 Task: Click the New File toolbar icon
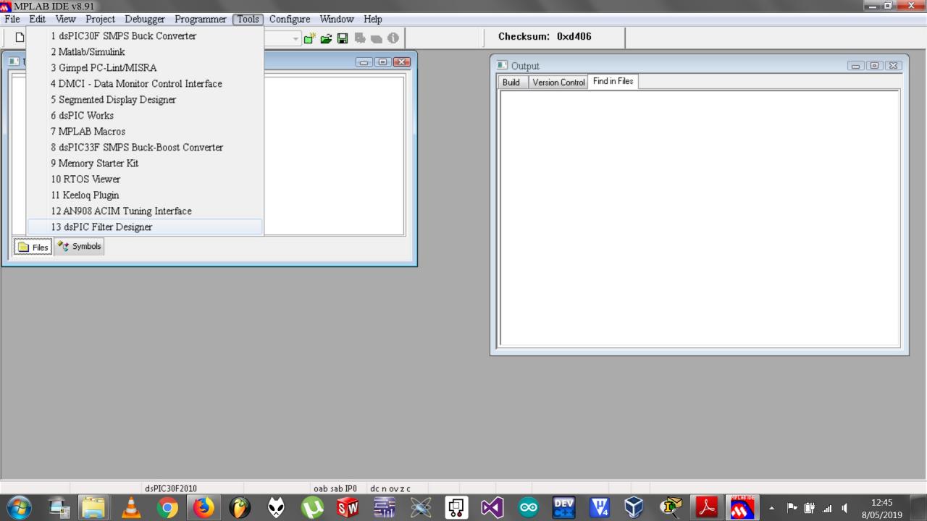click(x=19, y=38)
